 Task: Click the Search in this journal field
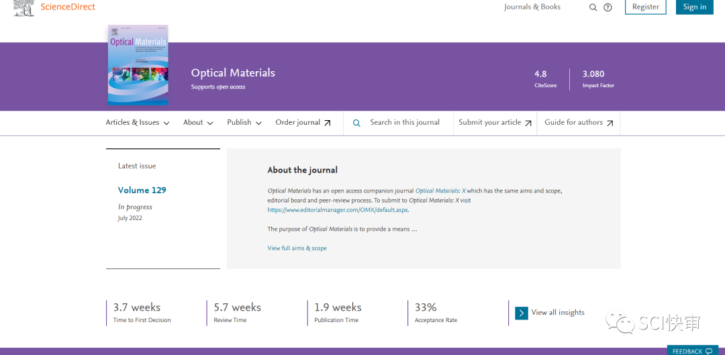[x=405, y=123]
